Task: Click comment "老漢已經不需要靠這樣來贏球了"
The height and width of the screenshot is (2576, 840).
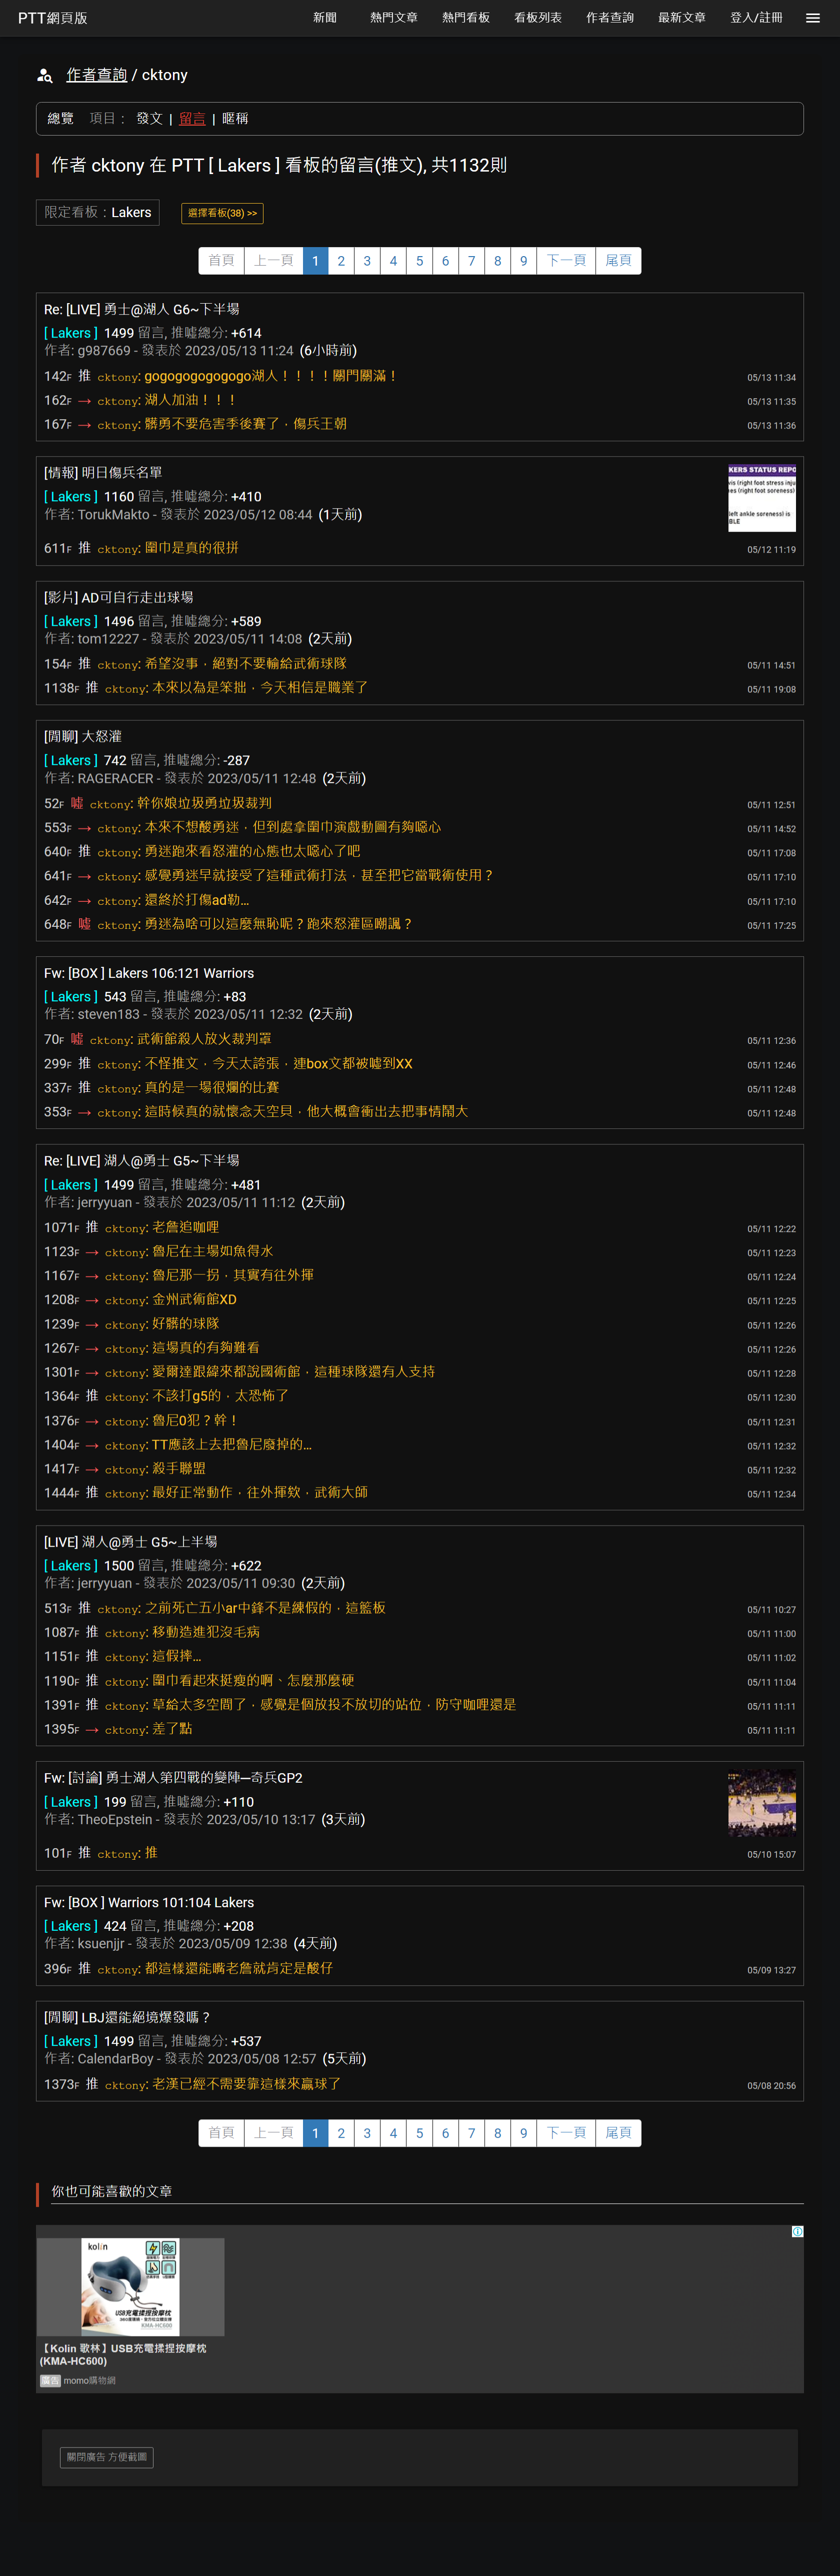Action: (247, 2084)
